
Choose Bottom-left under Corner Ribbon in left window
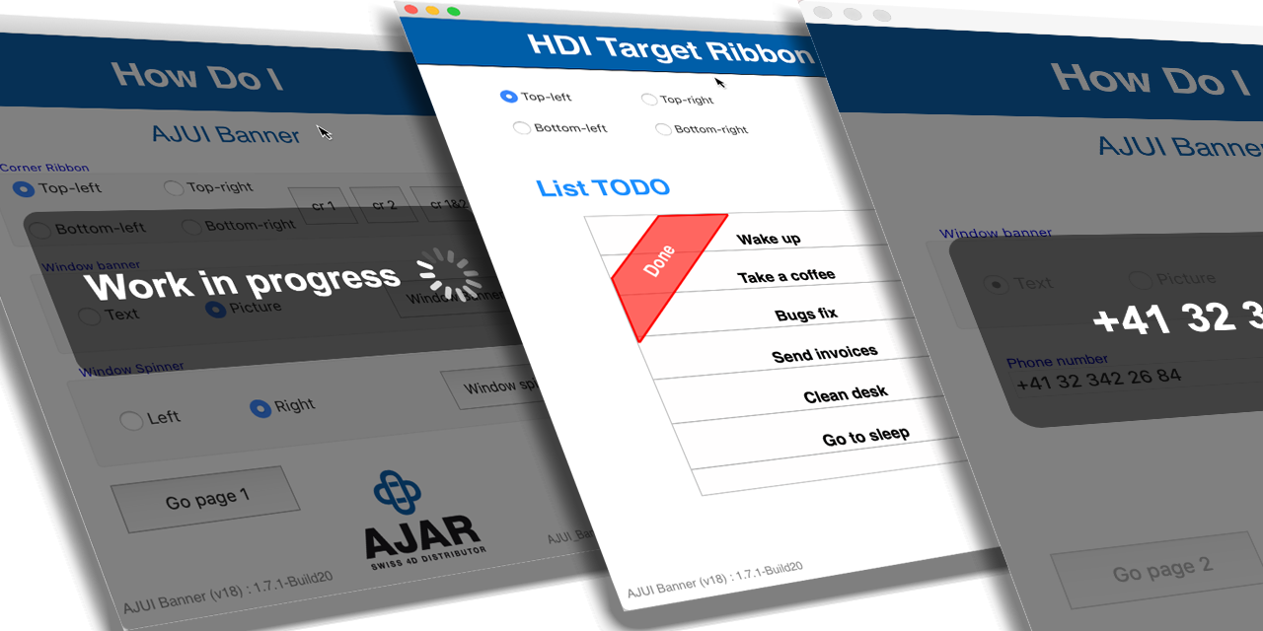(x=40, y=230)
